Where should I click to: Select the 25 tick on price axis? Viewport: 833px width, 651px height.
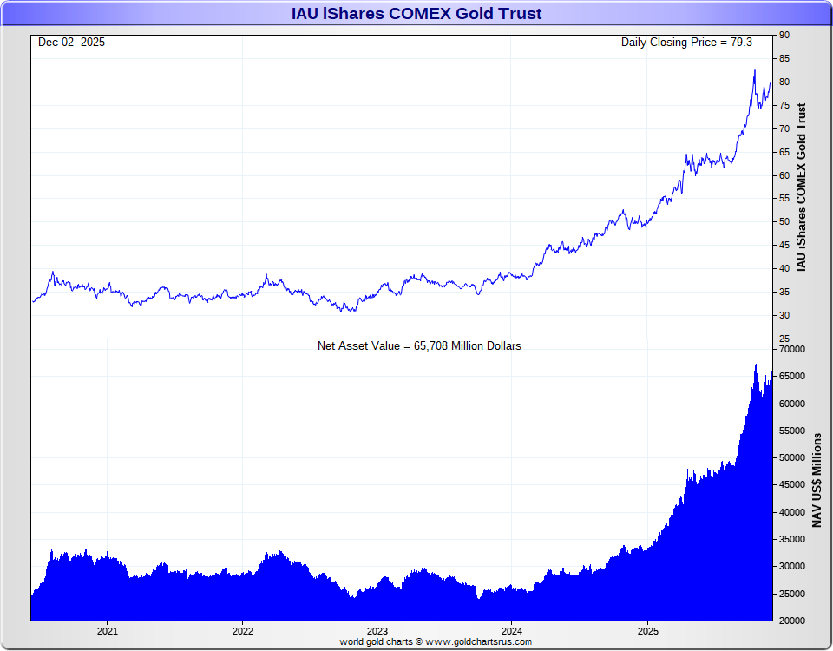pyautogui.click(x=784, y=339)
